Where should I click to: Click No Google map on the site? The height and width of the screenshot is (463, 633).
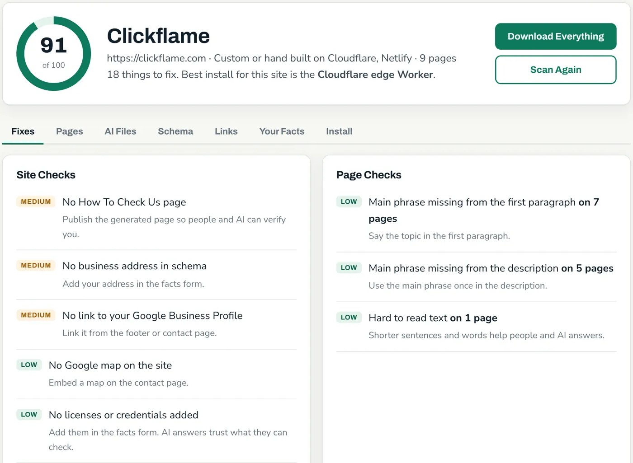coord(110,365)
